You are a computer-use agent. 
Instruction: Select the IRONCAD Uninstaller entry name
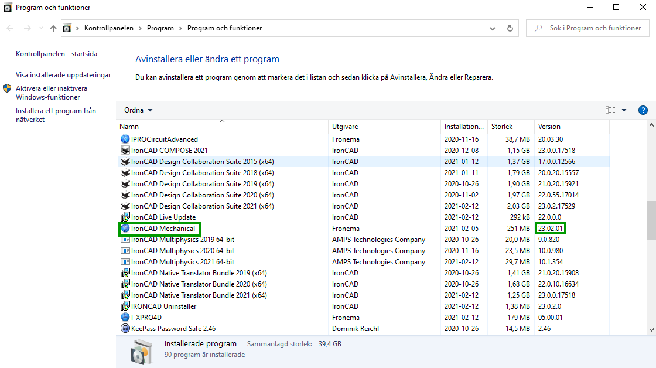click(x=163, y=306)
